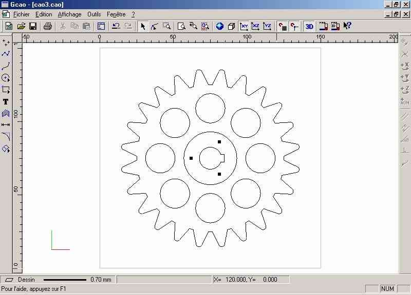Open the Affichage menu

click(69, 14)
